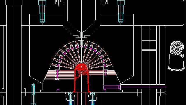Select the tall cyan pin at lower left
Viewport: 186px width, 105px height.
pos(33,95)
